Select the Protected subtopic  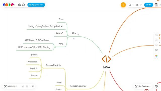point(32,62)
